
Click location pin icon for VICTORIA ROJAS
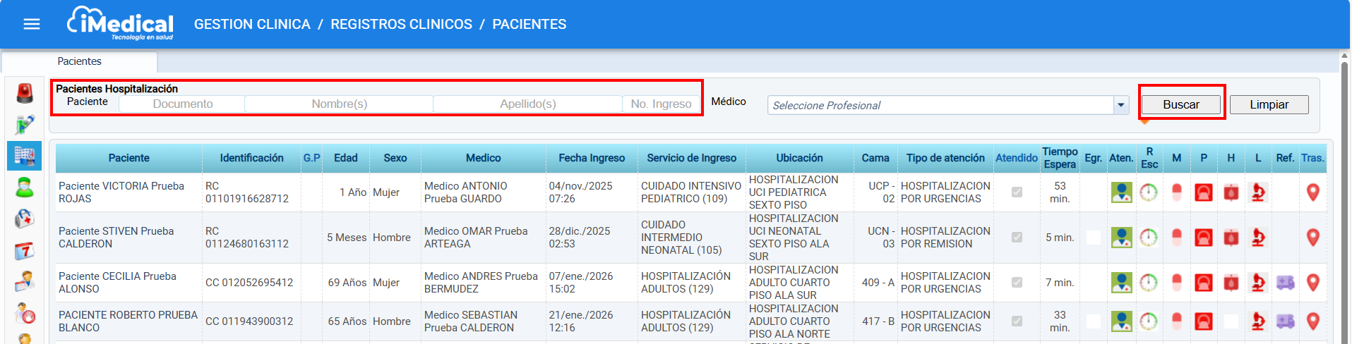pyautogui.click(x=1313, y=192)
